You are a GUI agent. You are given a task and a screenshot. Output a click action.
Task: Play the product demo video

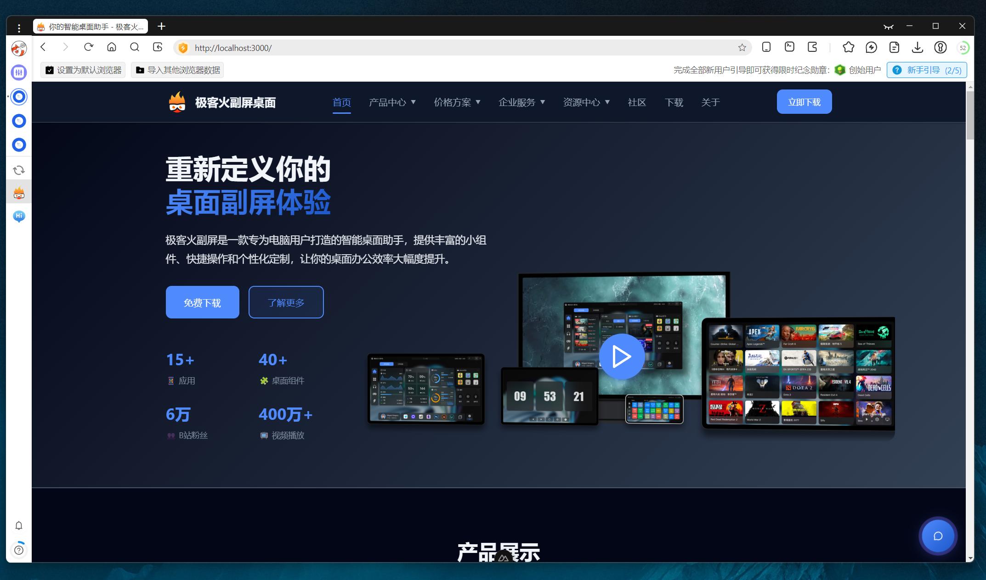tap(621, 356)
